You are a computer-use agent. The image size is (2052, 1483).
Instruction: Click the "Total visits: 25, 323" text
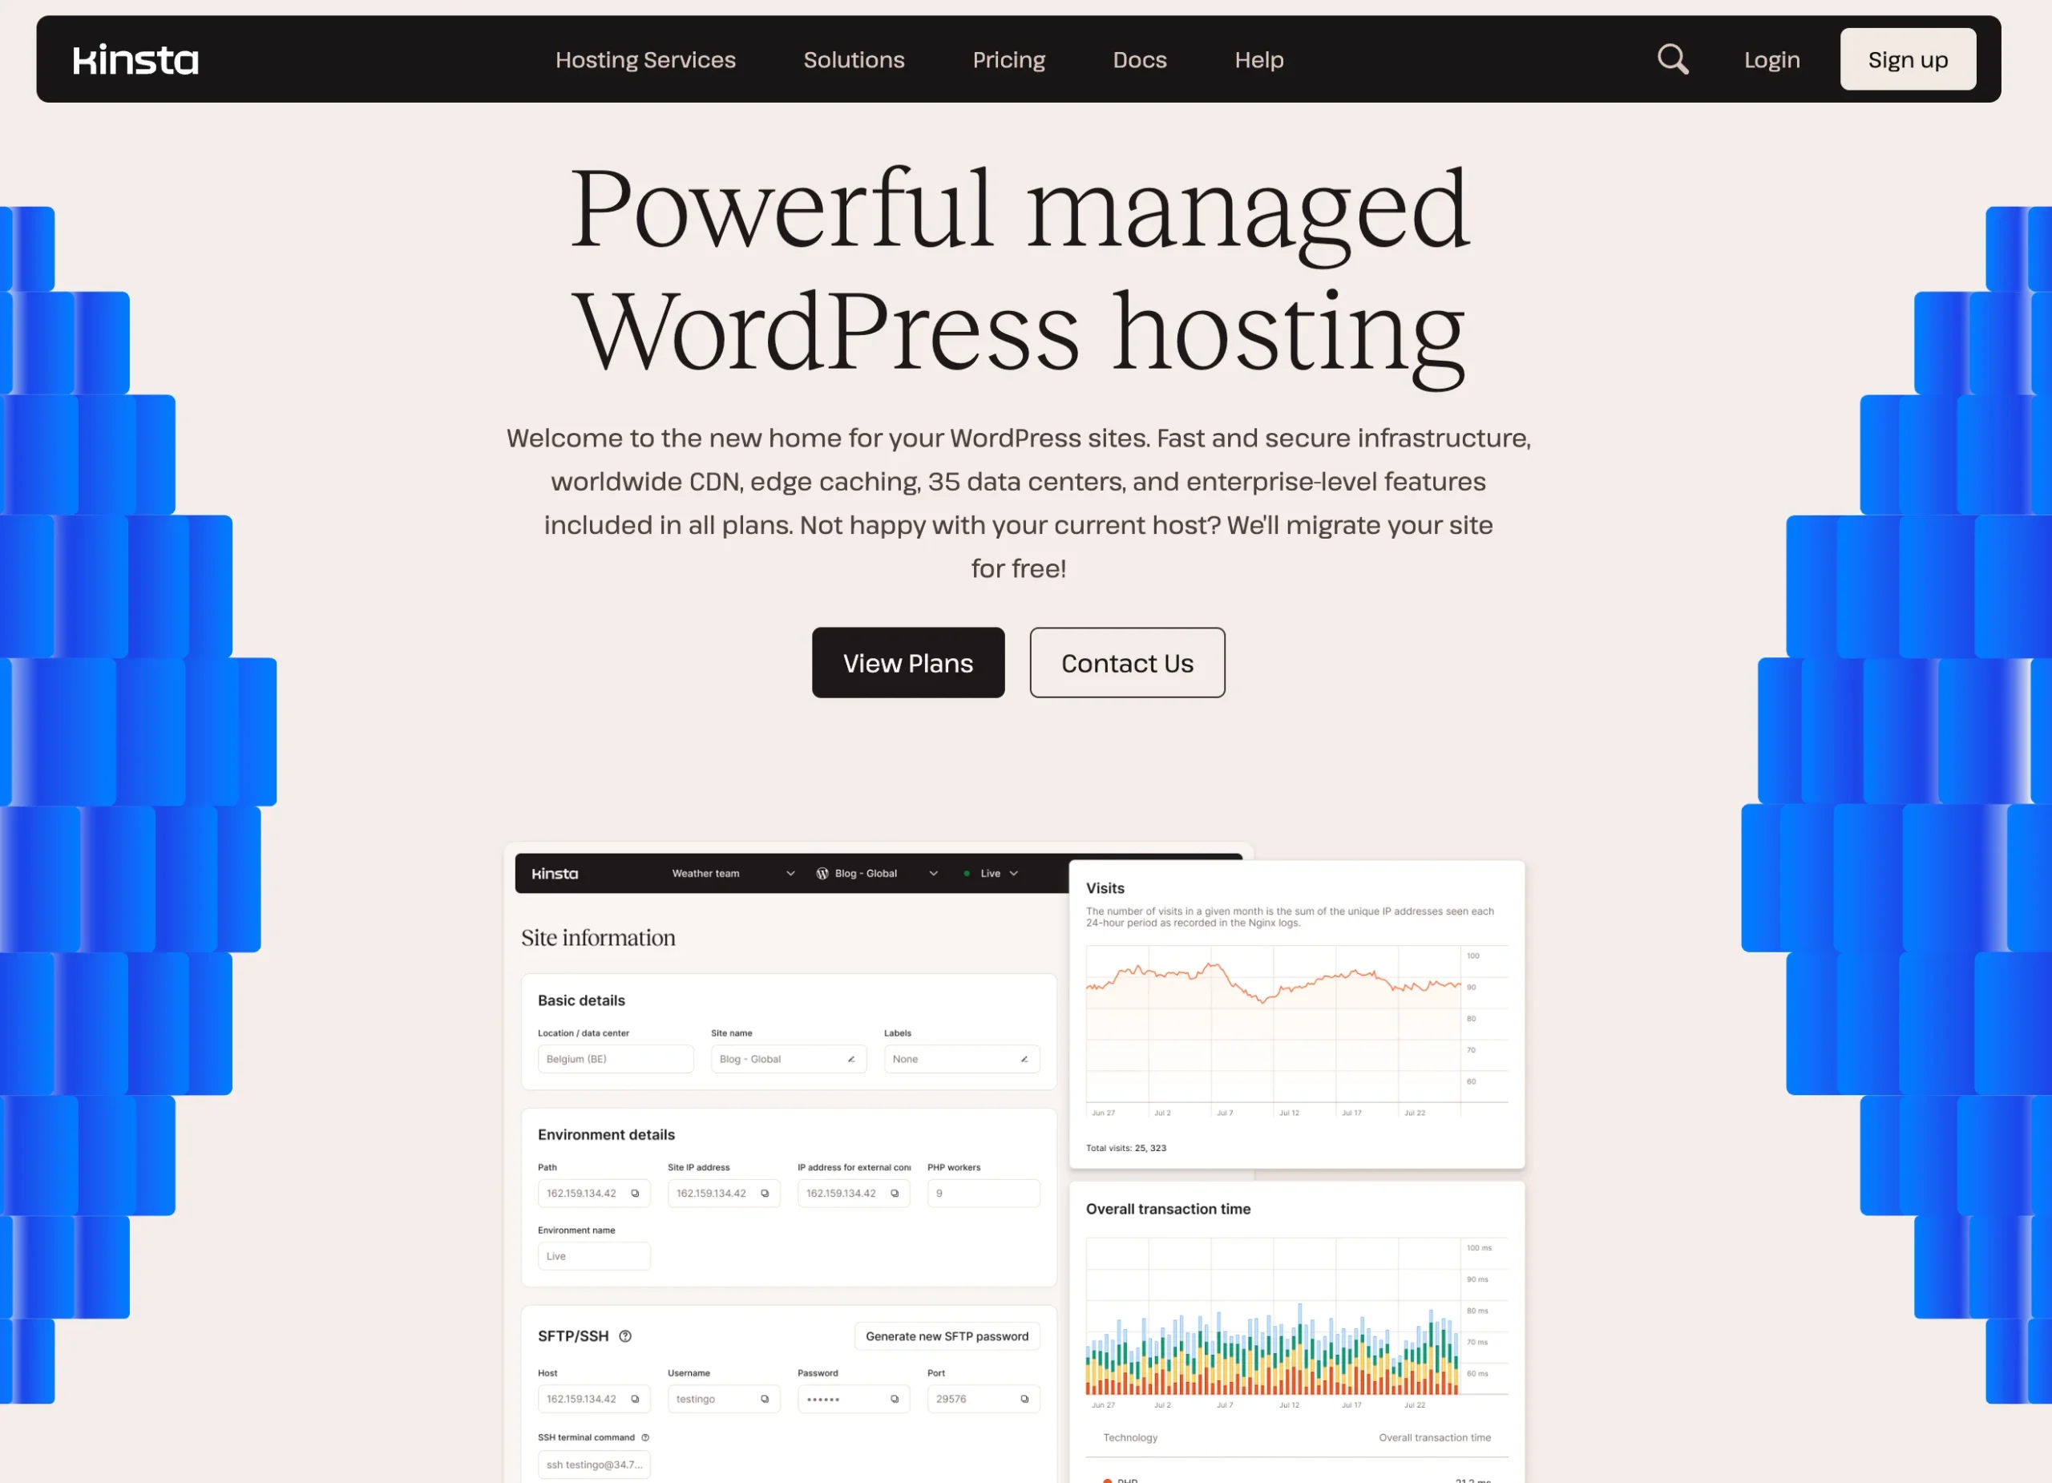pos(1125,1147)
